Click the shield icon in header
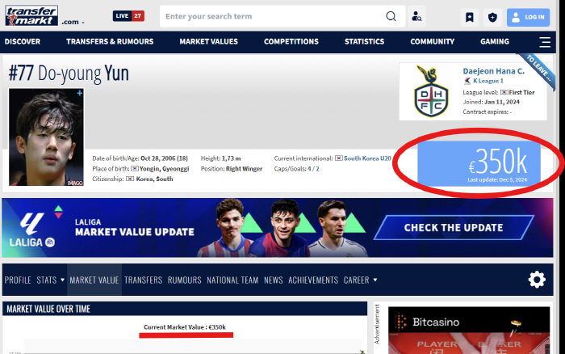This screenshot has width=565, height=354. point(492,17)
